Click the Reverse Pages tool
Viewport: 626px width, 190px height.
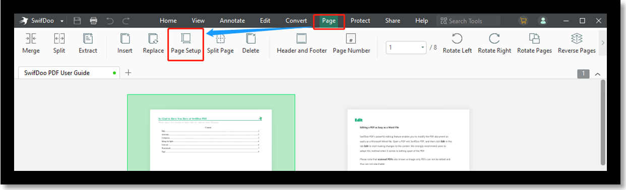[x=577, y=43]
